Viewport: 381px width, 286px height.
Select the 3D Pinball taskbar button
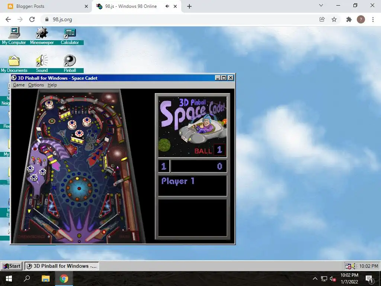61,266
